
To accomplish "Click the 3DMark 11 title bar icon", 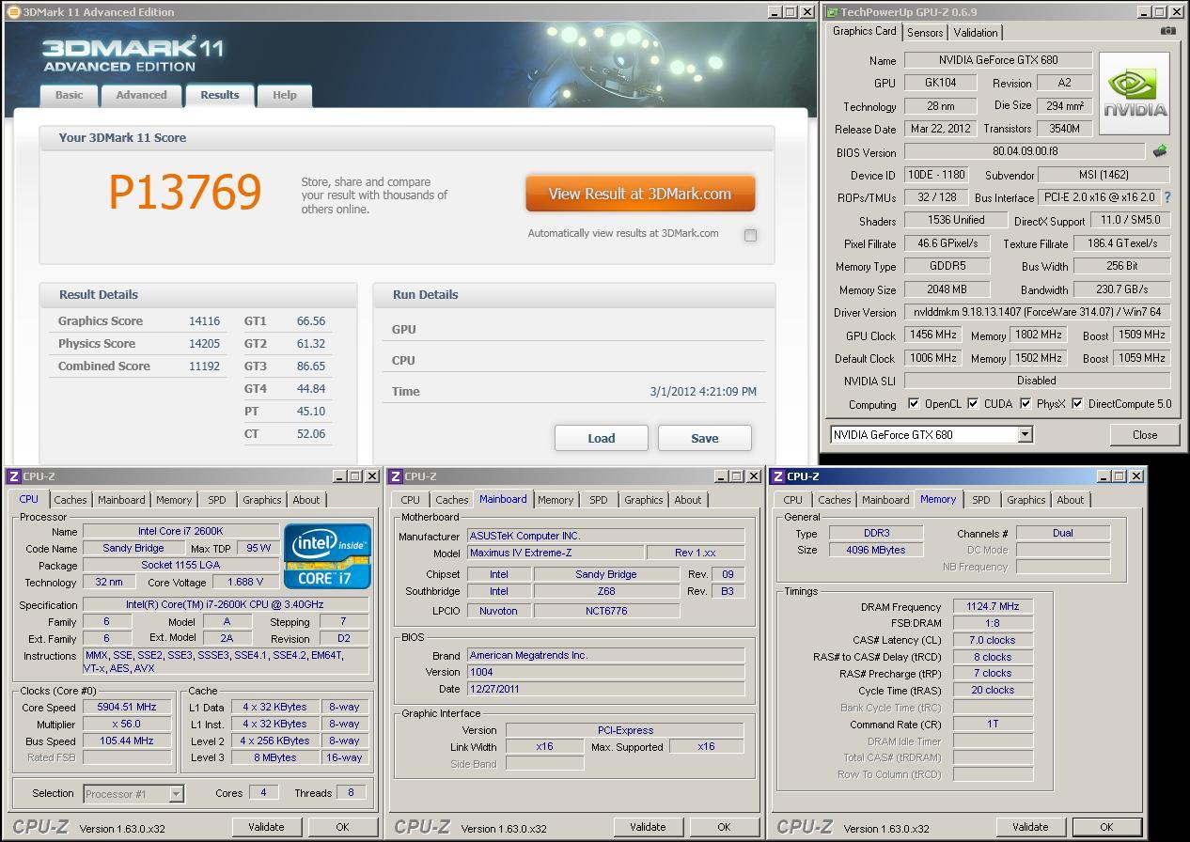I will [x=13, y=12].
